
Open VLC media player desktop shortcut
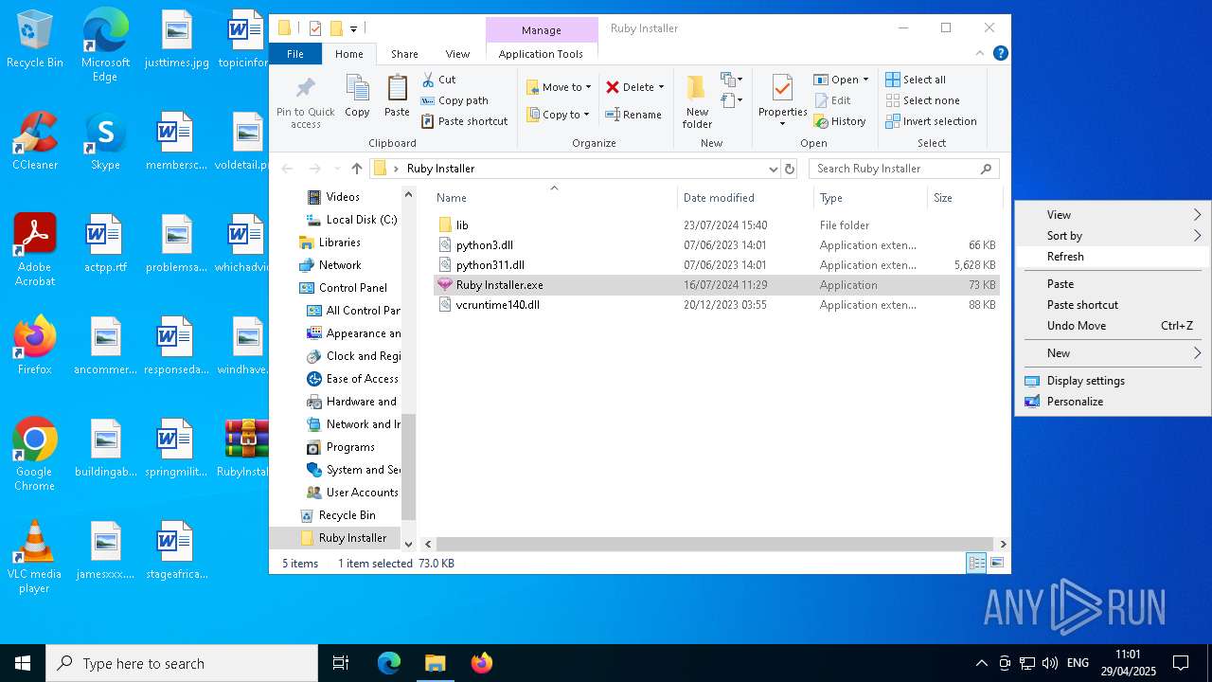point(35,557)
